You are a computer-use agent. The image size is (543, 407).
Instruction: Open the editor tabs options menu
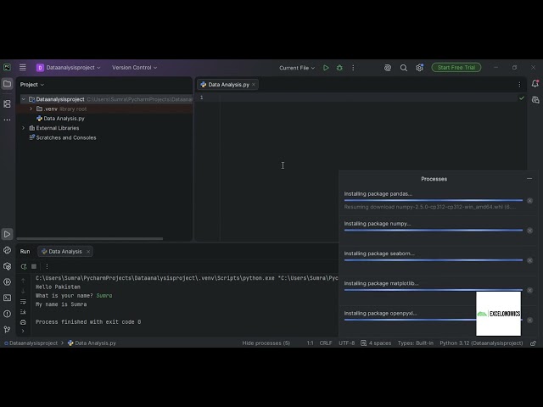pyautogui.click(x=519, y=85)
